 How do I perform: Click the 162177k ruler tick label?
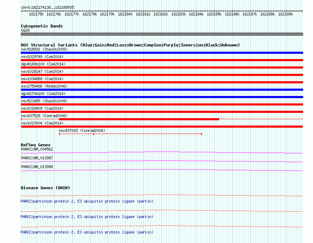click(72, 14)
